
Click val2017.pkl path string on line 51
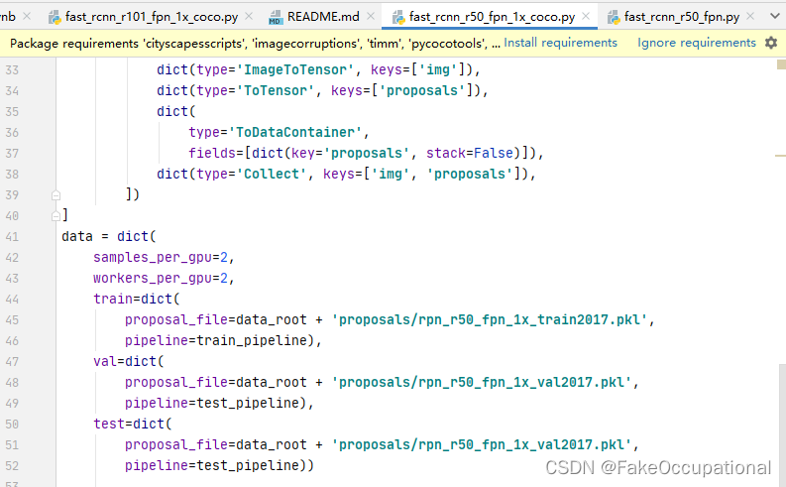(482, 445)
